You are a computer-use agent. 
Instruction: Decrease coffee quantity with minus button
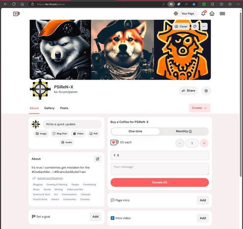tap(180, 143)
